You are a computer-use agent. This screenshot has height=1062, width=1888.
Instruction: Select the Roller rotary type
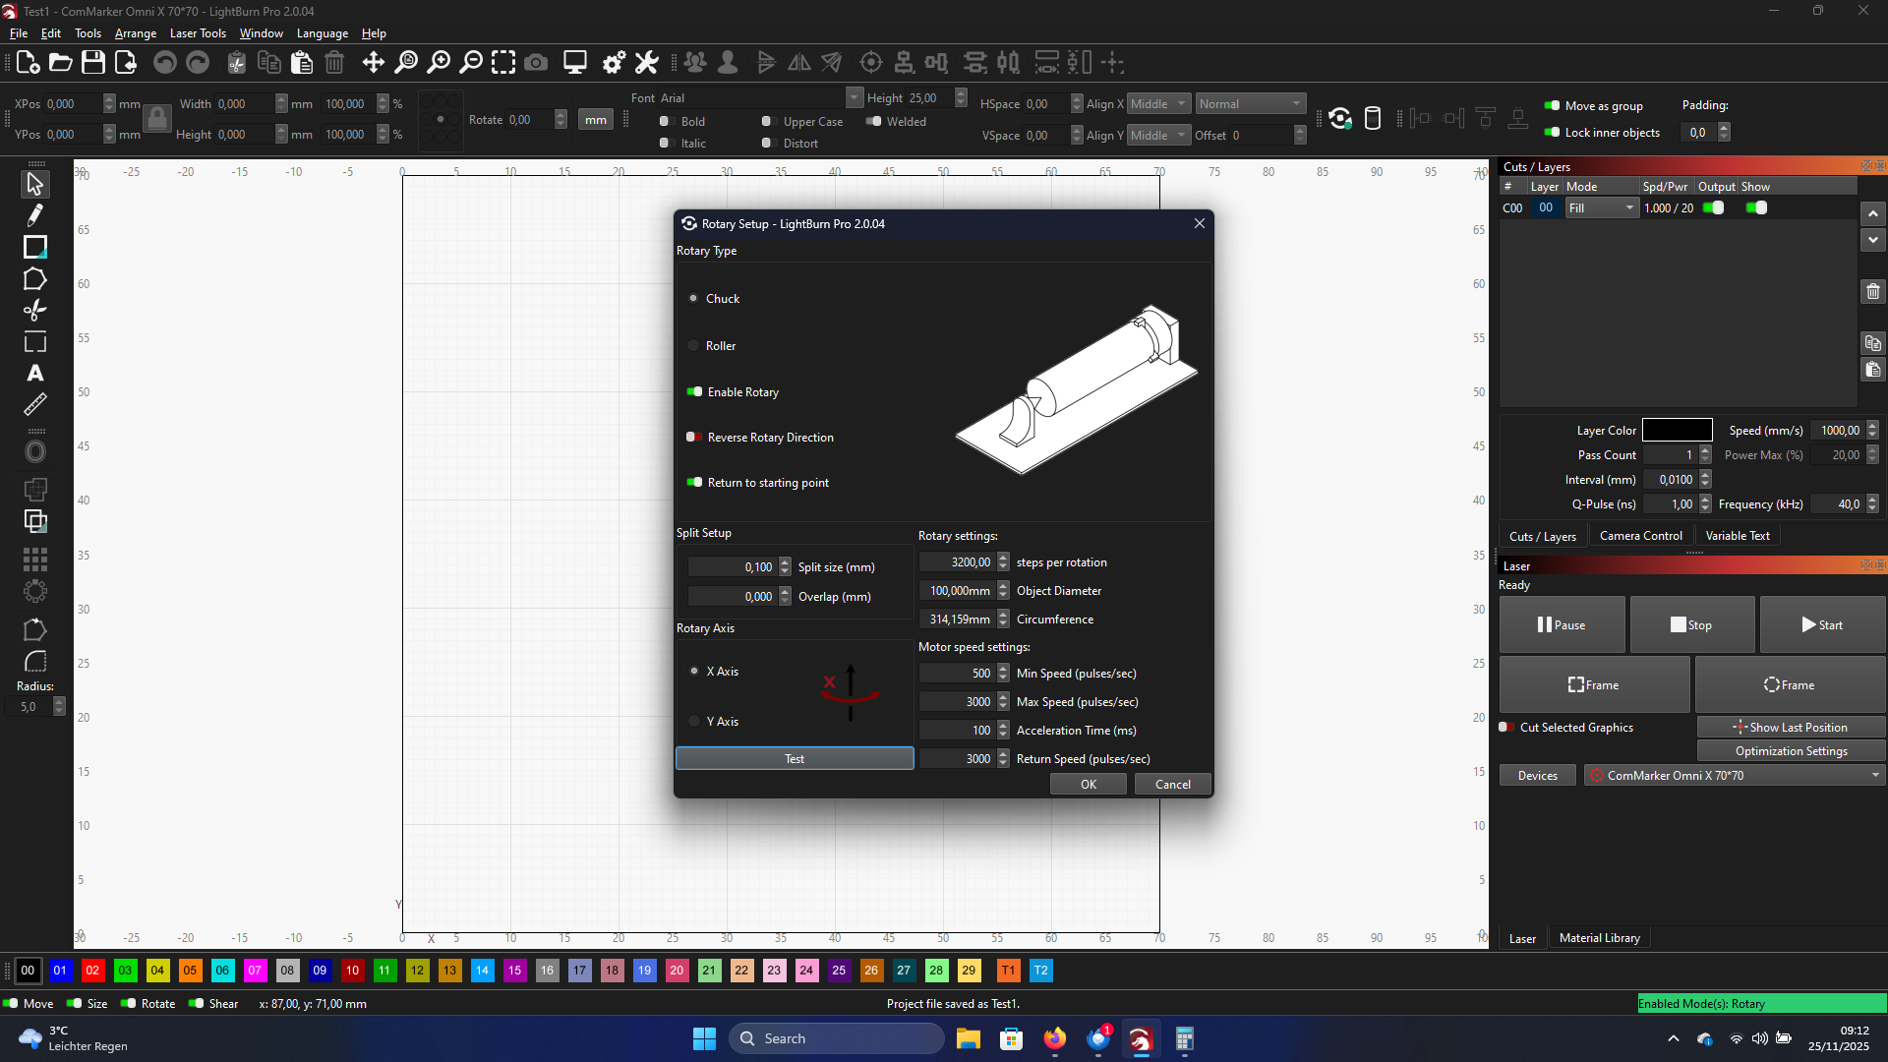click(x=694, y=346)
